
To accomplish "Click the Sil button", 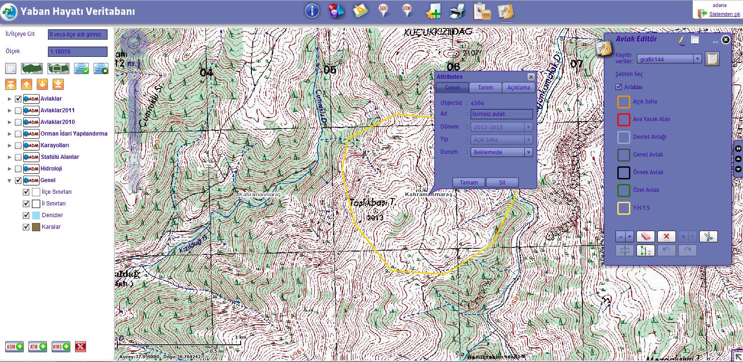I will pos(502,183).
